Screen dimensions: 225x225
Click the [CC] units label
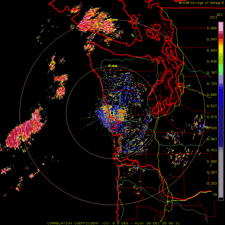click(x=213, y=17)
